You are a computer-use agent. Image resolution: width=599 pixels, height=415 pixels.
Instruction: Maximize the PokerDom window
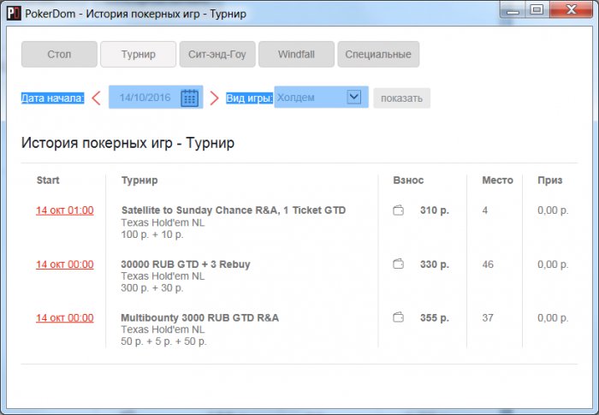(537, 9)
